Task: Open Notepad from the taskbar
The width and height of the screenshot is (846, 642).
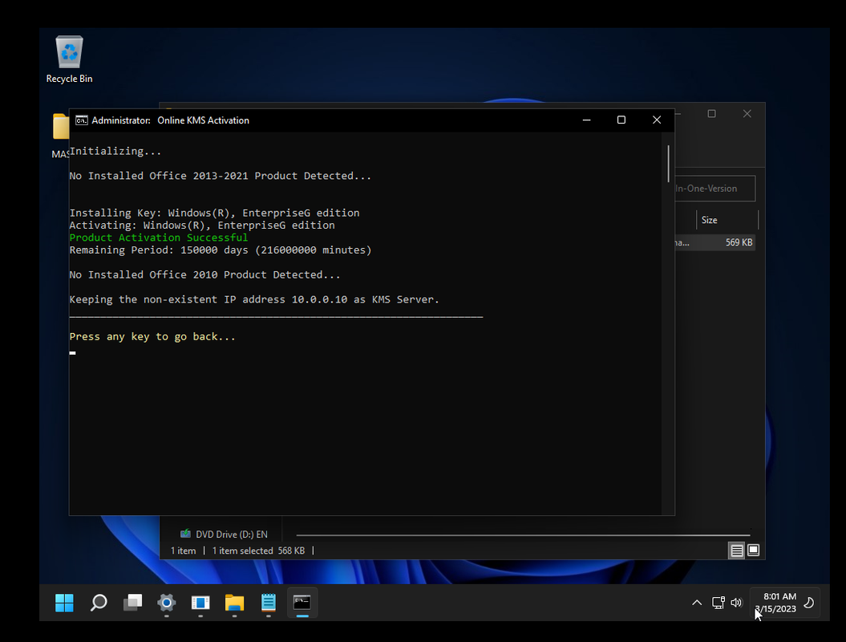Action: 268,603
